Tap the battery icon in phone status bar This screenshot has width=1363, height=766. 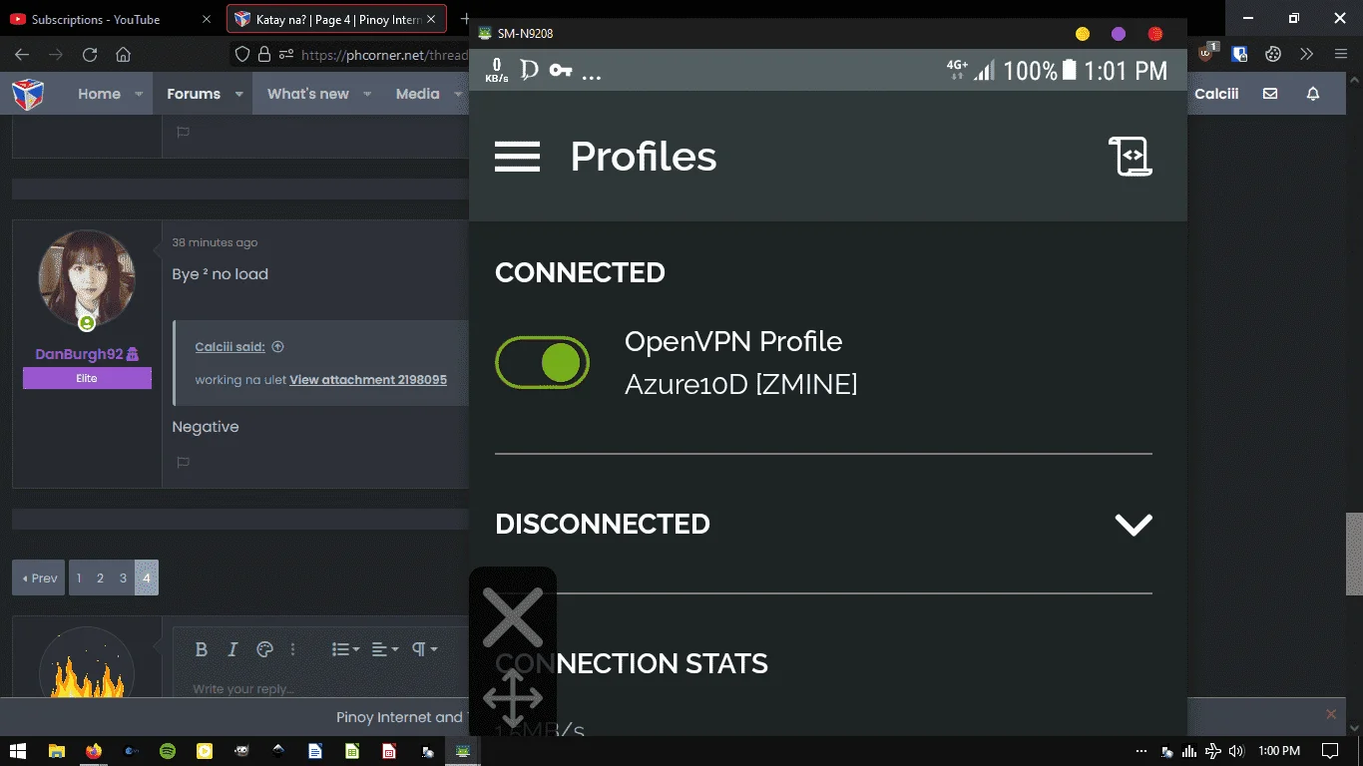(1070, 70)
